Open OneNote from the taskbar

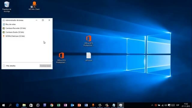click(65, 105)
